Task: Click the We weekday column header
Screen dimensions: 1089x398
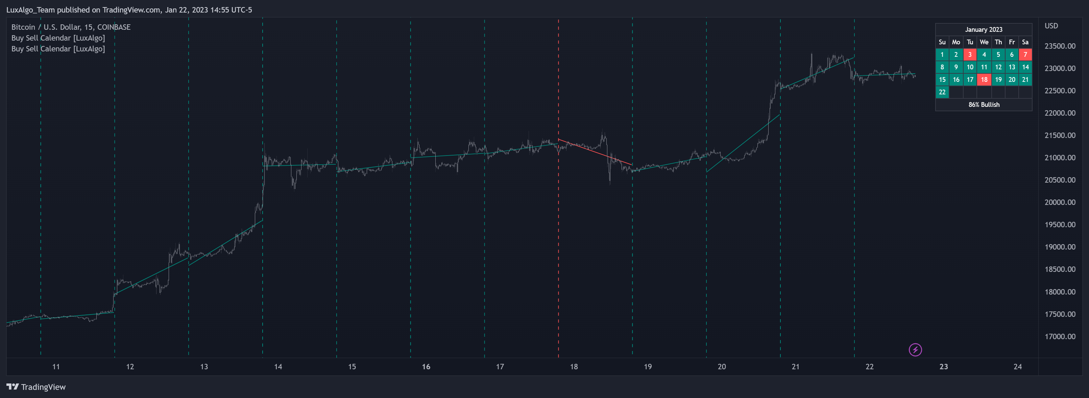Action: [984, 42]
